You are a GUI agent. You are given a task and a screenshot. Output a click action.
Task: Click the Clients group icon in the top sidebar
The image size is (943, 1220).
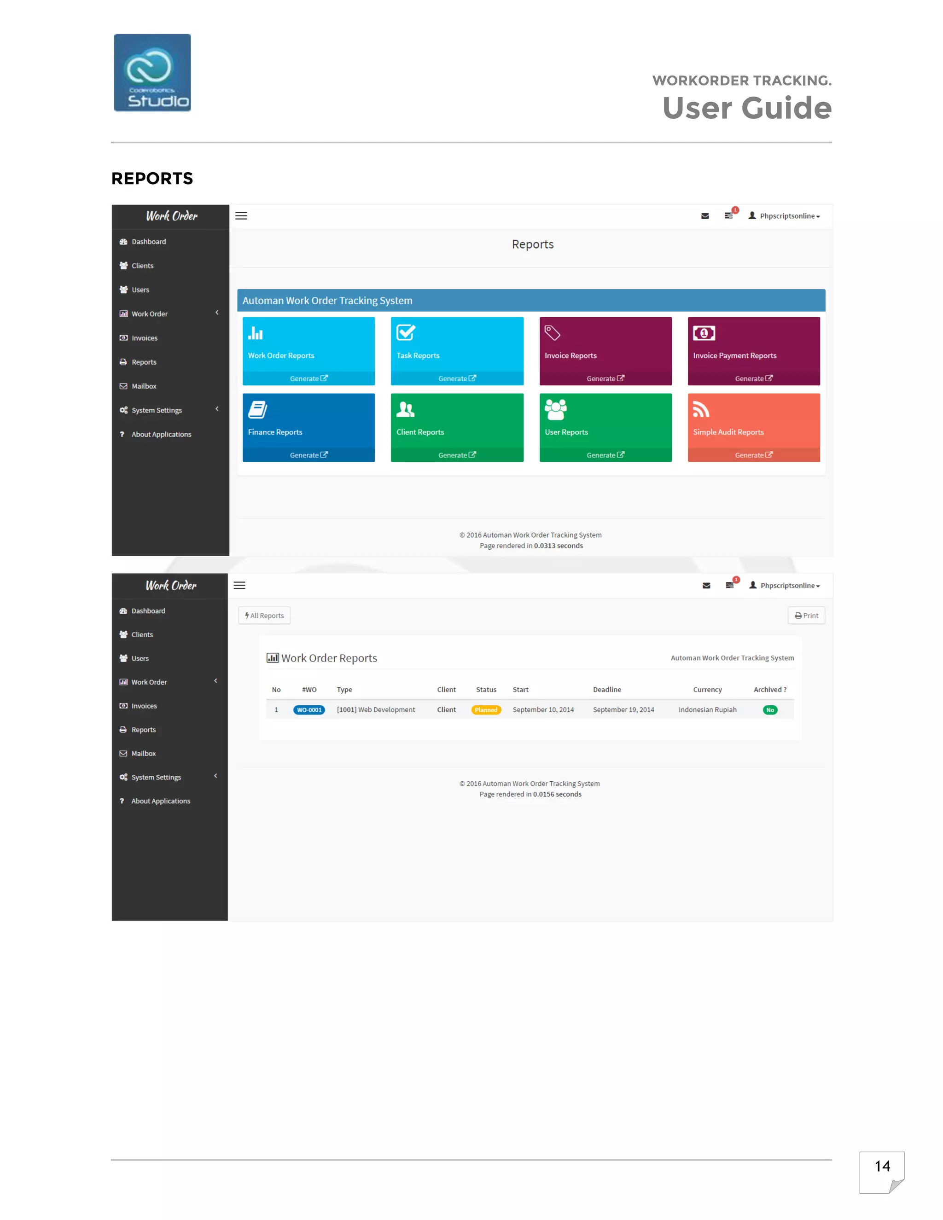point(123,266)
